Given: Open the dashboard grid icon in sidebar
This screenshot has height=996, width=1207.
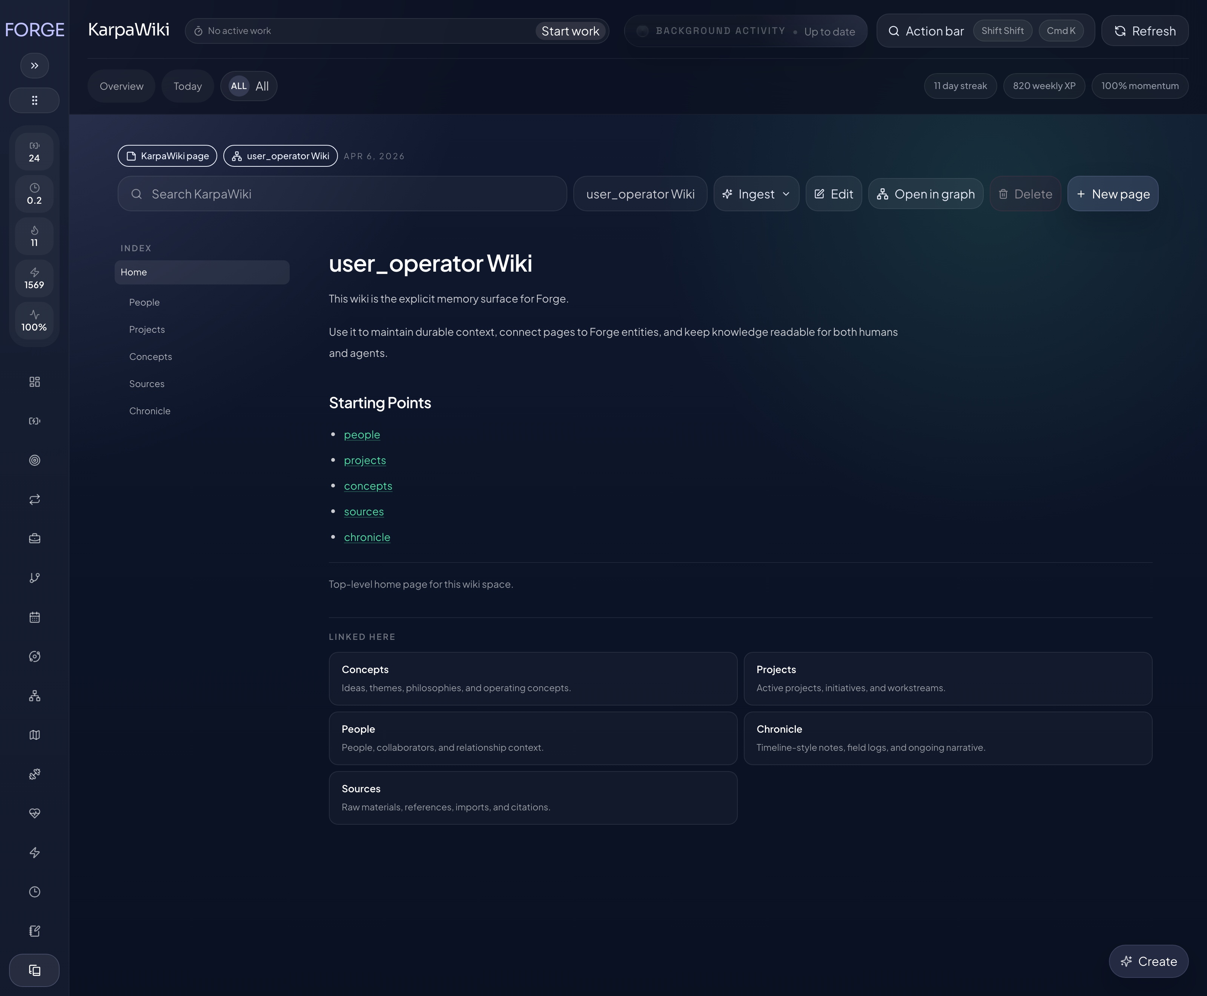Looking at the screenshot, I should (34, 381).
